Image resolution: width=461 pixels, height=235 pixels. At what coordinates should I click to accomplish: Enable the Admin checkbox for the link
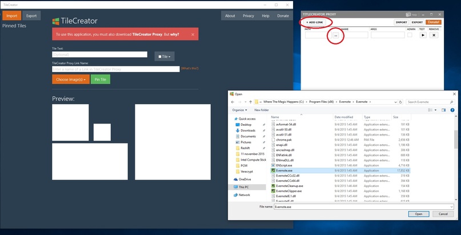pyautogui.click(x=410, y=35)
